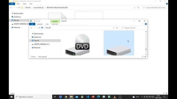Switch to the Computer ribbon tab
Image resolution: width=177 pixels, height=99 pixels.
(40, 24)
